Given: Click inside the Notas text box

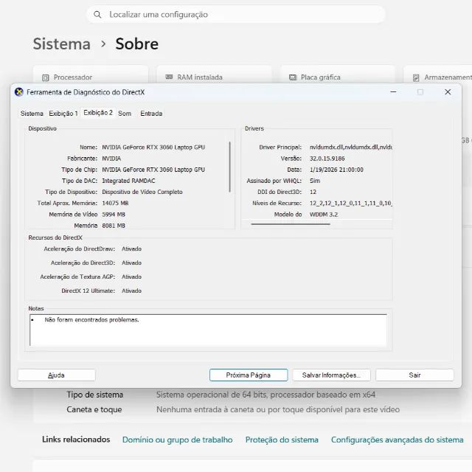Looking at the screenshot, I should [x=208, y=330].
